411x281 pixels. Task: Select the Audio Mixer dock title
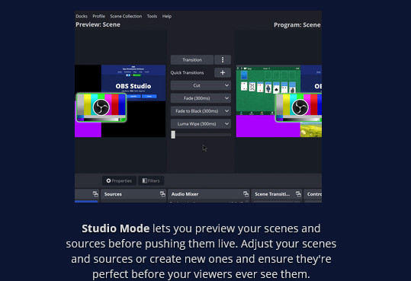(x=185, y=194)
